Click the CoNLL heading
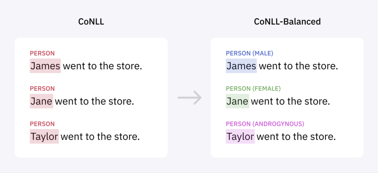The height and width of the screenshot is (173, 378). (91, 22)
